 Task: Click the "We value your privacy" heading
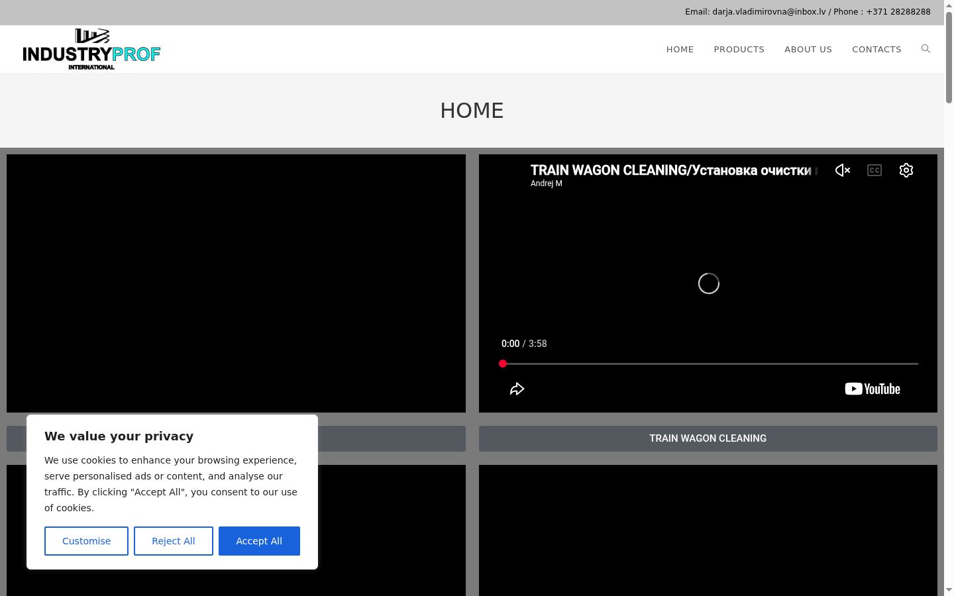click(x=119, y=436)
